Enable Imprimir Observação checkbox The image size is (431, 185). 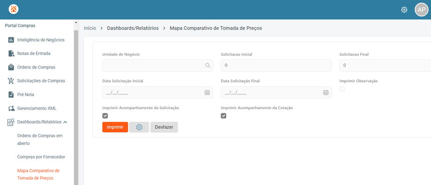[x=342, y=89]
